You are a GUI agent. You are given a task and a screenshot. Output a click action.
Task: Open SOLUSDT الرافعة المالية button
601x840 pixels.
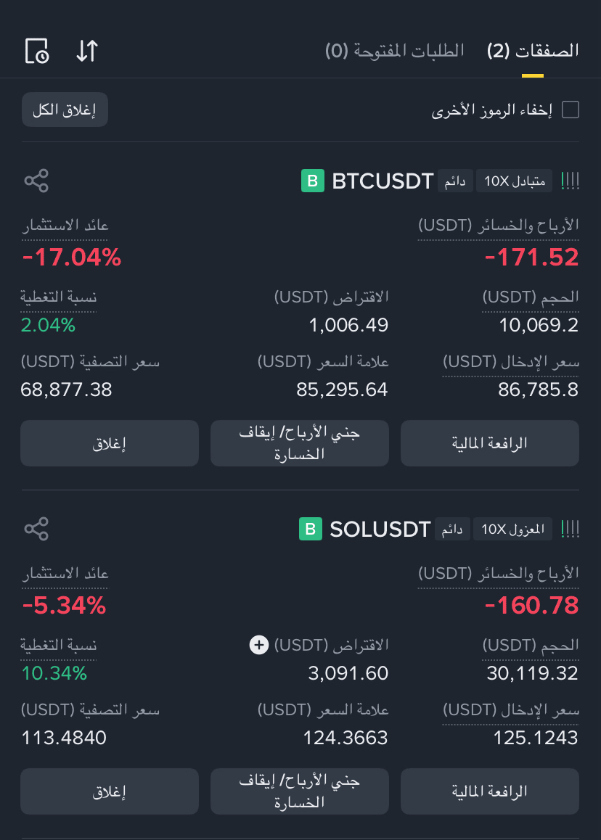point(489,791)
